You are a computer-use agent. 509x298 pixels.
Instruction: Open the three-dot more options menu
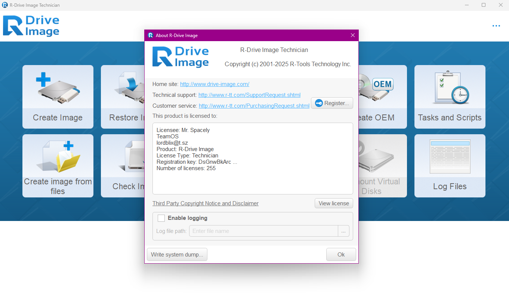point(496,26)
